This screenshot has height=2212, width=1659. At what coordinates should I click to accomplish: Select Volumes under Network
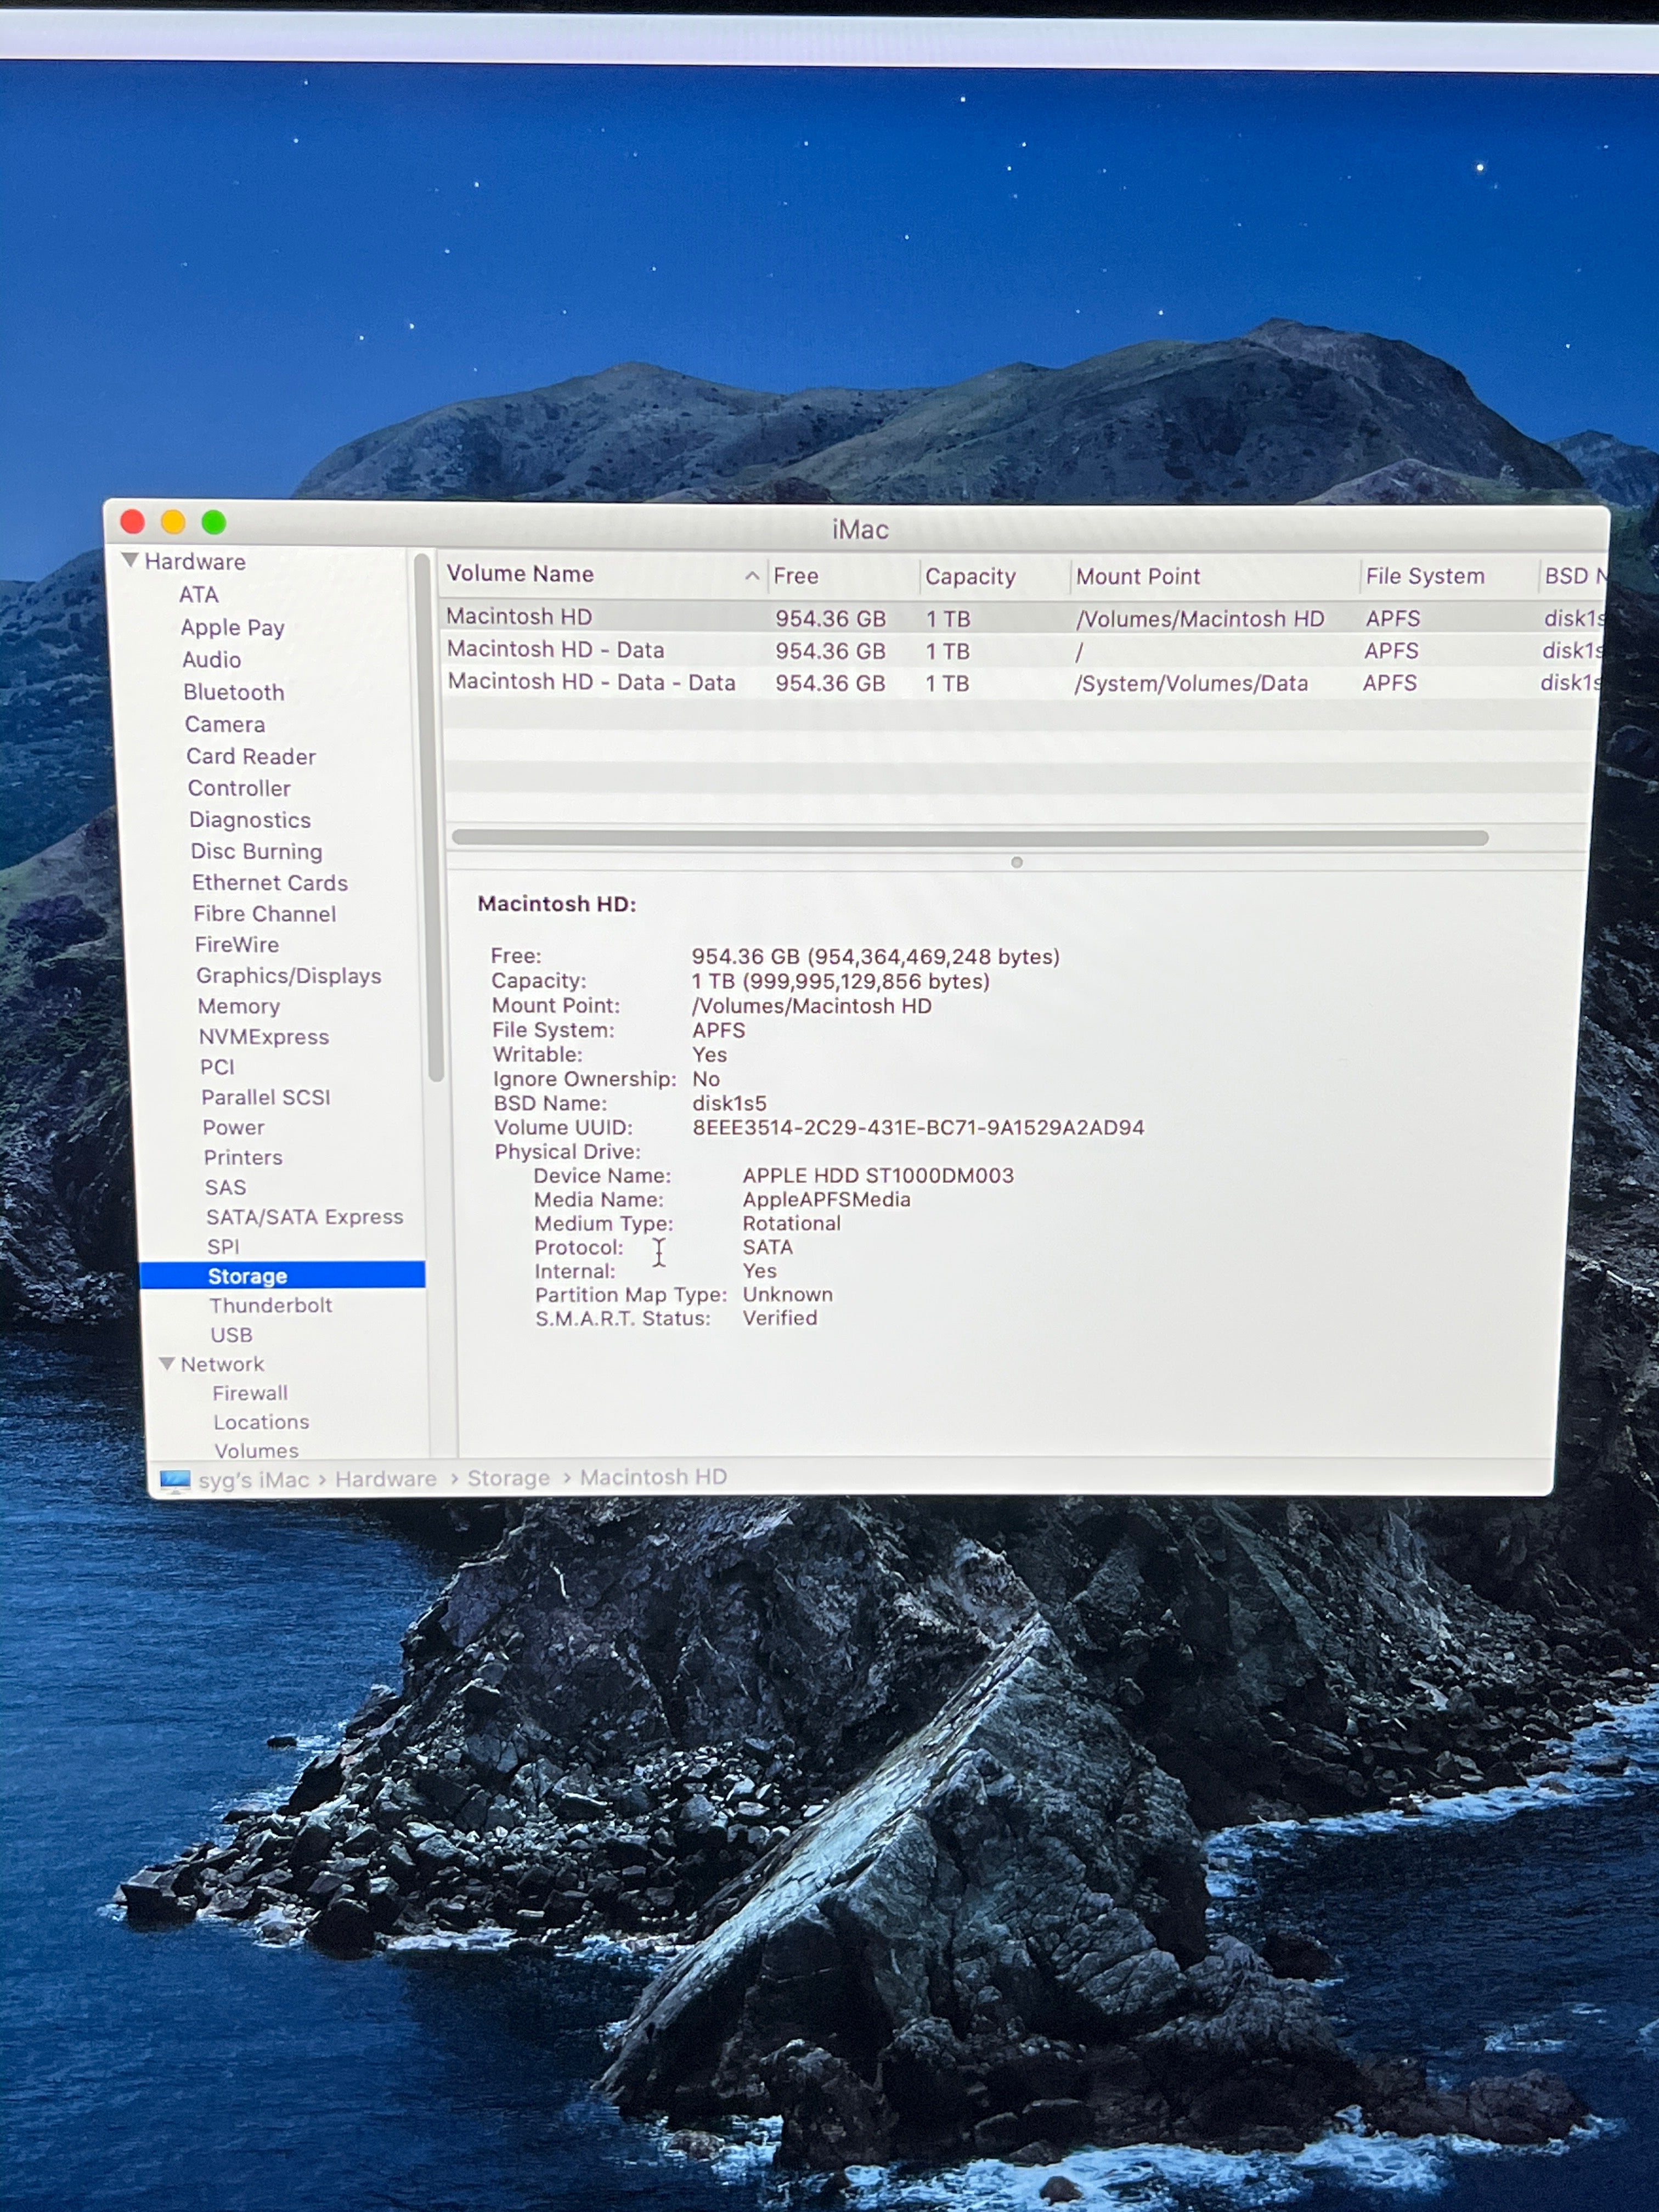tap(256, 1450)
